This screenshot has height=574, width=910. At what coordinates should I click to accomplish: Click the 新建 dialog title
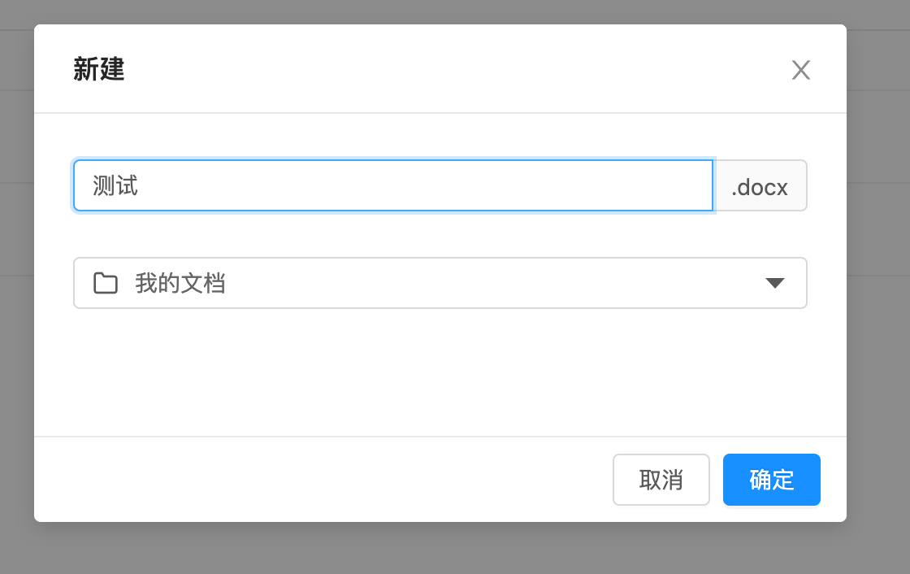(x=99, y=70)
